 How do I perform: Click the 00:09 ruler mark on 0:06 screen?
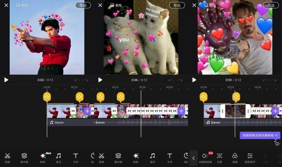coord(169,87)
